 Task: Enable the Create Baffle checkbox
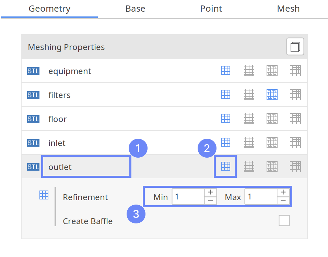tap(284, 221)
